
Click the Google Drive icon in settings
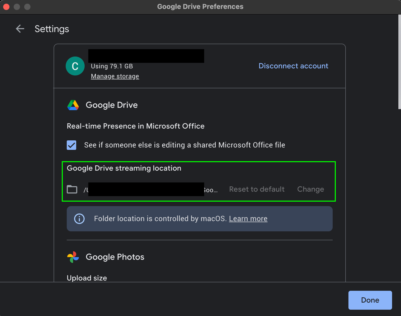tap(73, 105)
